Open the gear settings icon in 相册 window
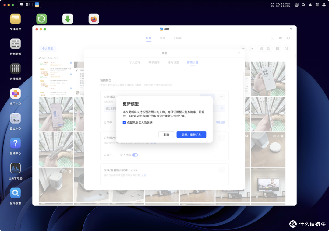This screenshot has height=231, width=329. click(x=280, y=38)
